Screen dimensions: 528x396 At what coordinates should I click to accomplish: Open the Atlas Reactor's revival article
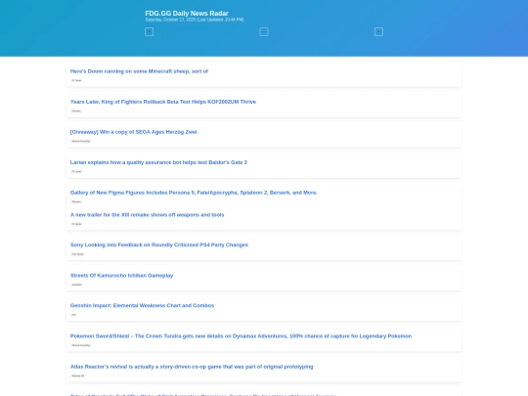(192, 367)
